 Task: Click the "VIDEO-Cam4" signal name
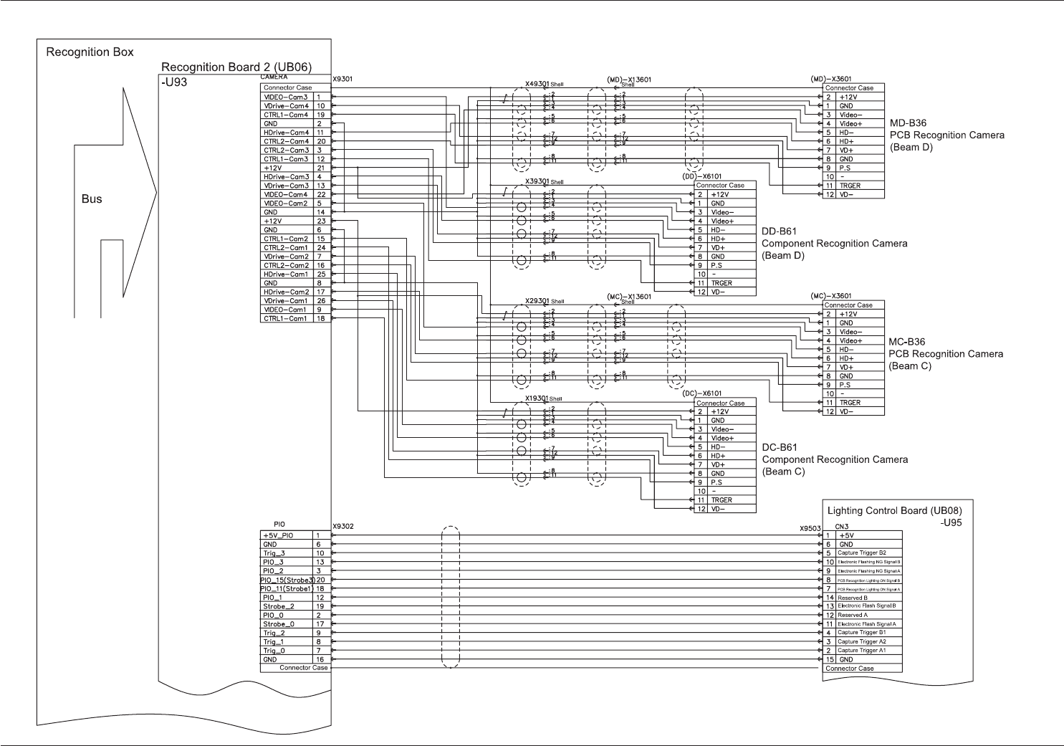click(x=286, y=195)
